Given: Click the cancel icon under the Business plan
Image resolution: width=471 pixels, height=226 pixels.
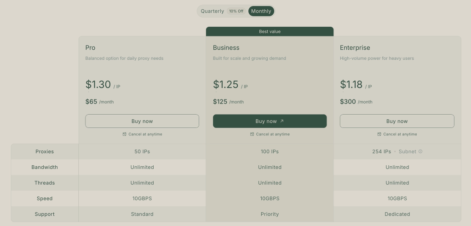Looking at the screenshot, I should pos(252,134).
